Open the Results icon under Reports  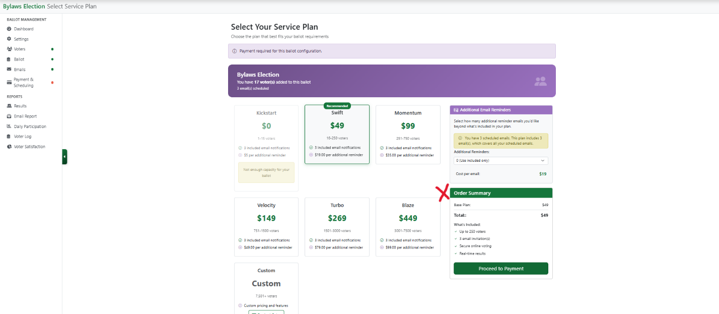tap(9, 106)
